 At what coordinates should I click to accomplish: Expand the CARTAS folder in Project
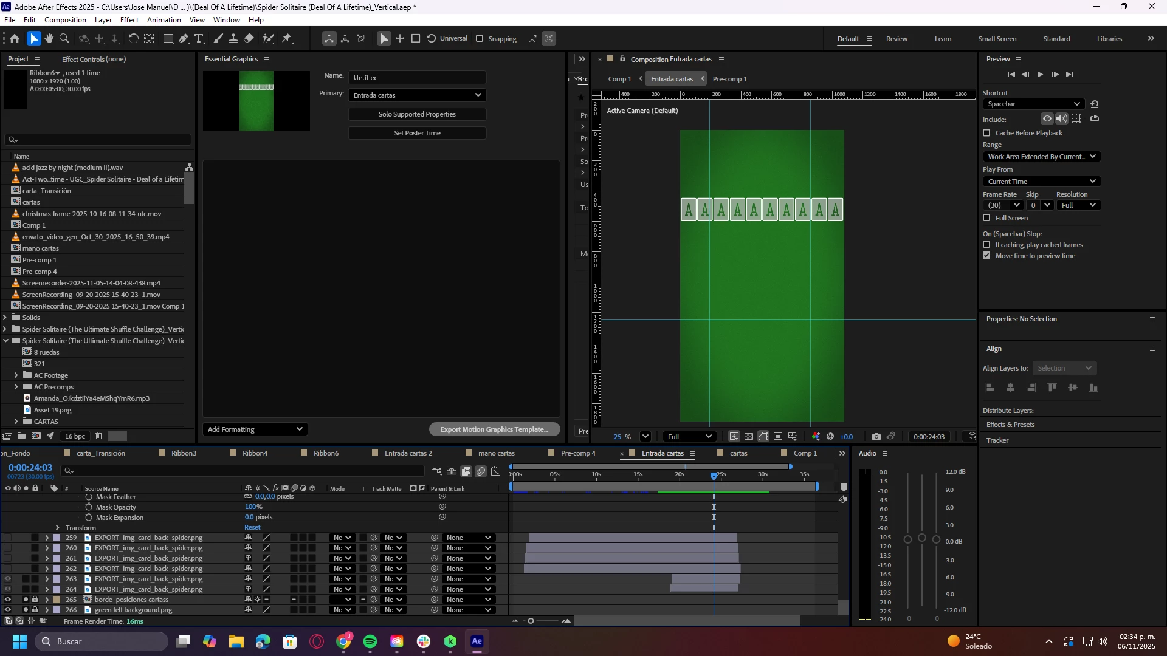pyautogui.click(x=16, y=421)
